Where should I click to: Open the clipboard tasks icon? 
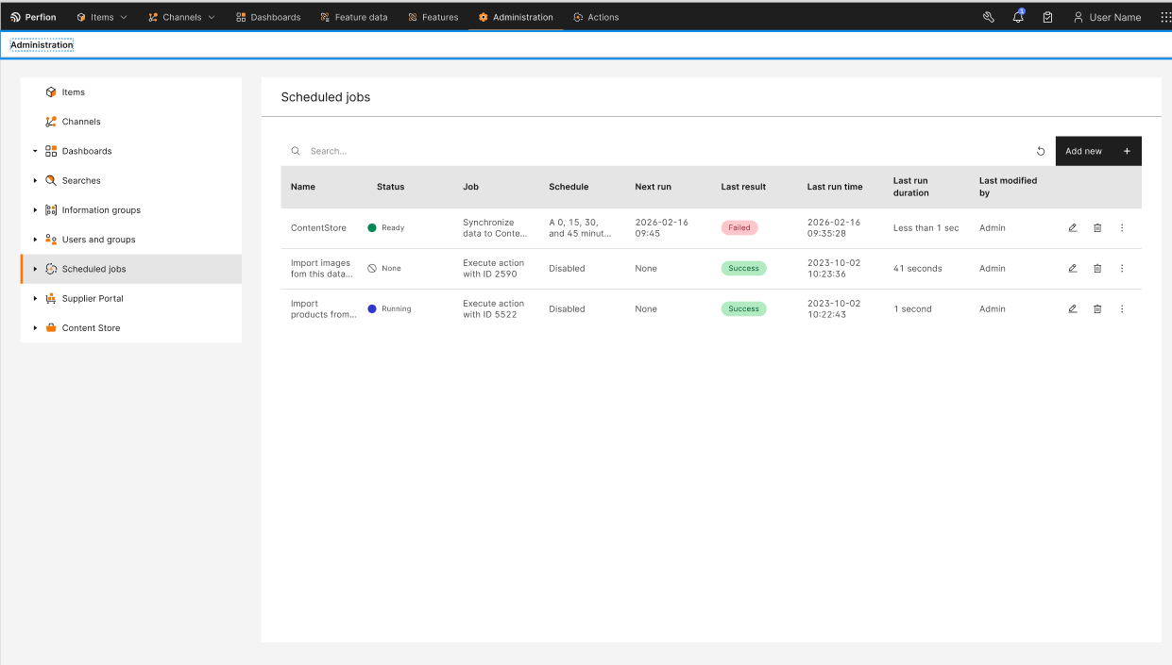click(x=1047, y=17)
